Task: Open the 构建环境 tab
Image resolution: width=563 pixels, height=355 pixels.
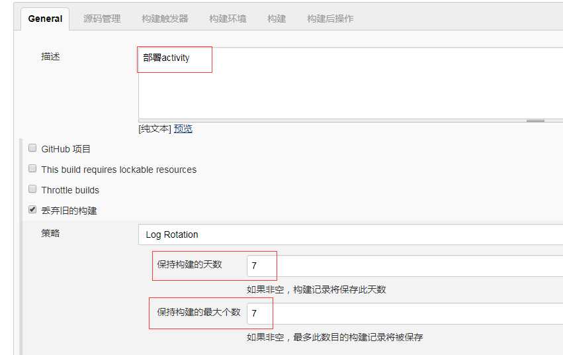Action: coord(228,19)
